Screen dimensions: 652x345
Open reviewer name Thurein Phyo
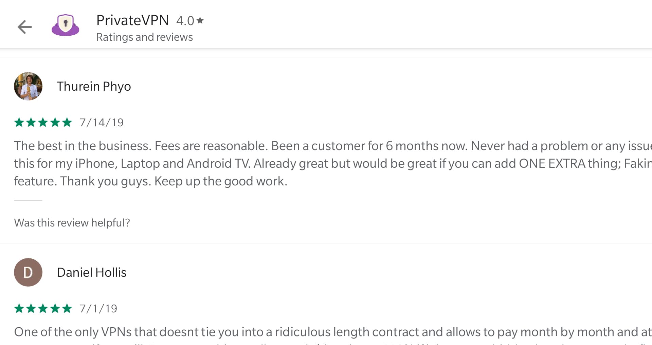94,86
